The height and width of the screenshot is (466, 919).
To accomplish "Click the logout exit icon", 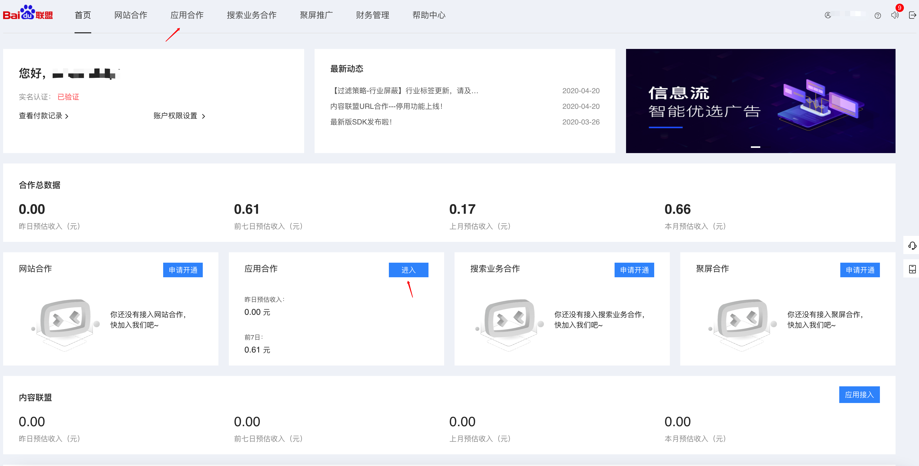I will pyautogui.click(x=912, y=15).
